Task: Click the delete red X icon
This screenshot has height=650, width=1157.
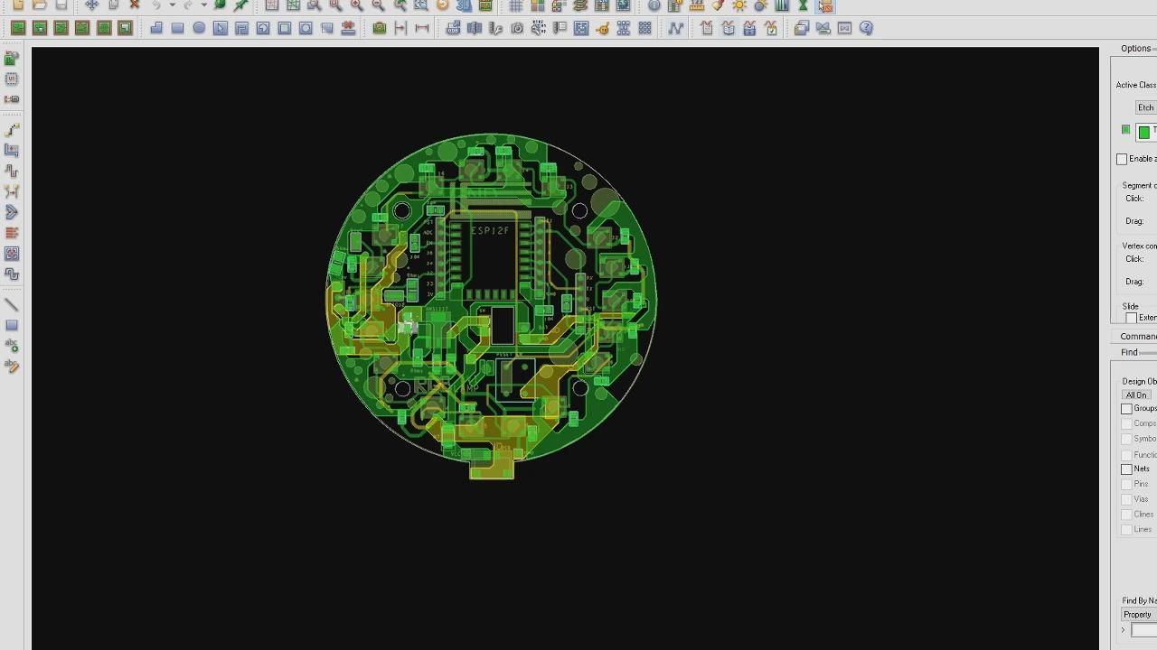Action: pyautogui.click(x=135, y=5)
